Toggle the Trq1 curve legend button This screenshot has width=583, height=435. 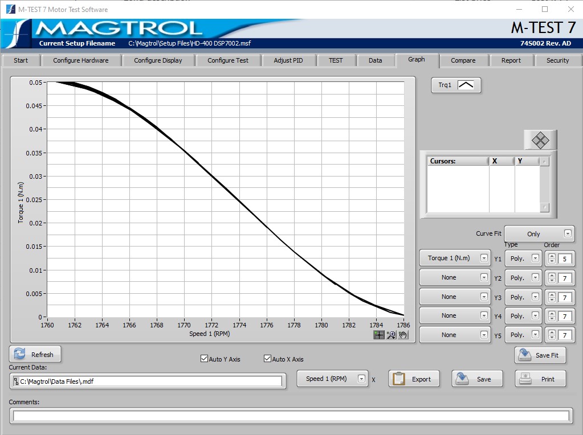point(456,84)
